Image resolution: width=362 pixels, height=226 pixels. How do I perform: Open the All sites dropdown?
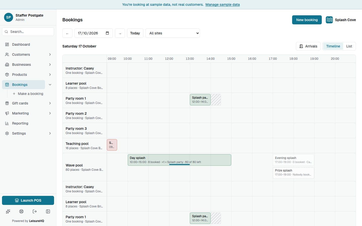point(173,33)
